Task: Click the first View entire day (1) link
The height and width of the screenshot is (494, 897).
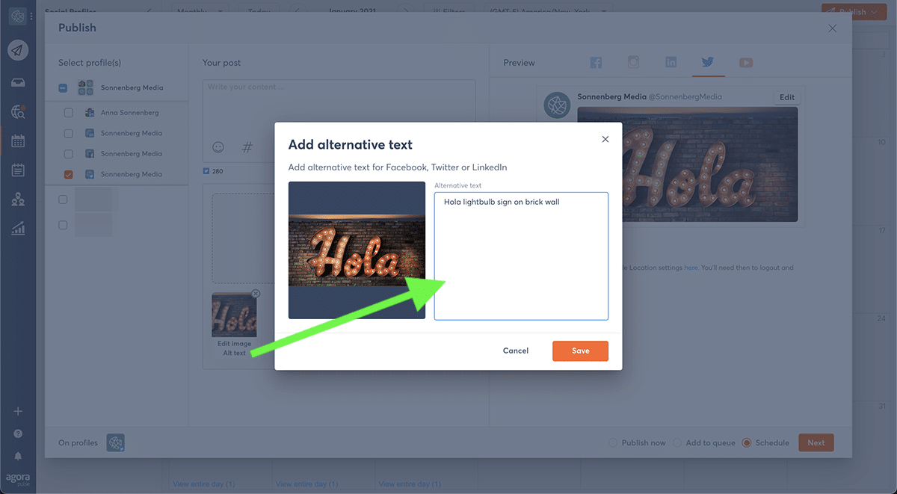Action: click(203, 484)
